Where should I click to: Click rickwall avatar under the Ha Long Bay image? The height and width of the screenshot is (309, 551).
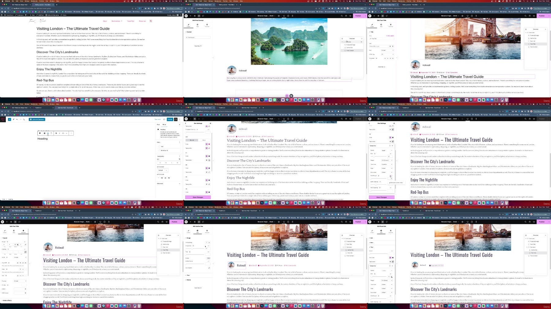(232, 70)
